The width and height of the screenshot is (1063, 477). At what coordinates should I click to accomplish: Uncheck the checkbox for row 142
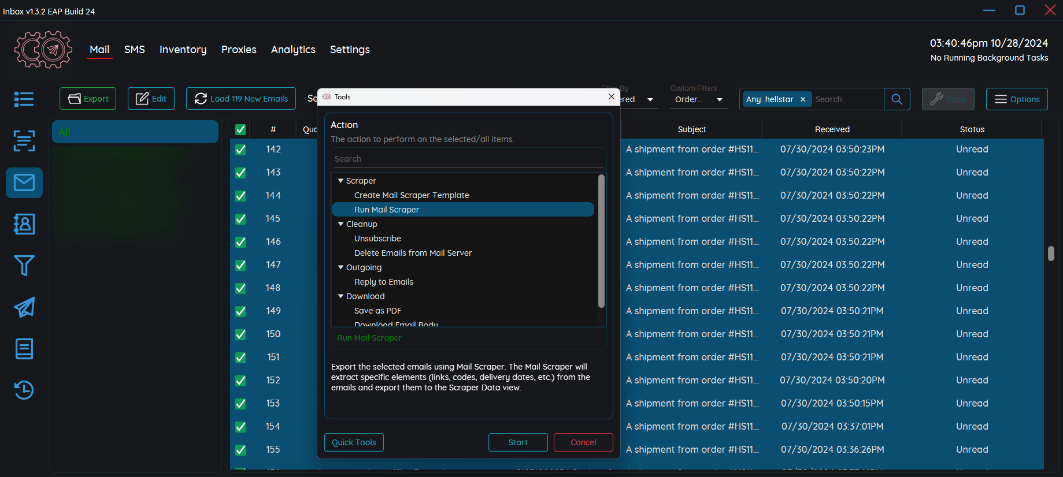pos(240,150)
